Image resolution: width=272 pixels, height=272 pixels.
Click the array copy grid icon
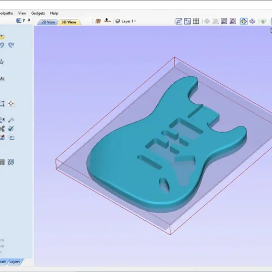(x=2, y=162)
